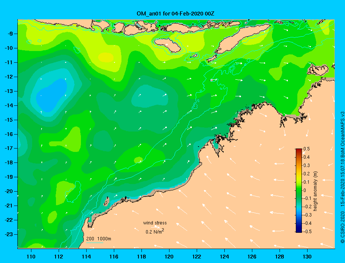345x263 pixels.
Task: Click latitude label '-21' on the y-axis
Action: pyautogui.click(x=9, y=206)
